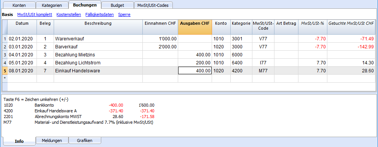The height and width of the screenshot is (147, 378).
Task: Select the 400.00 Ausgaben cell for Einkauf Handelsware
Action: [195, 70]
